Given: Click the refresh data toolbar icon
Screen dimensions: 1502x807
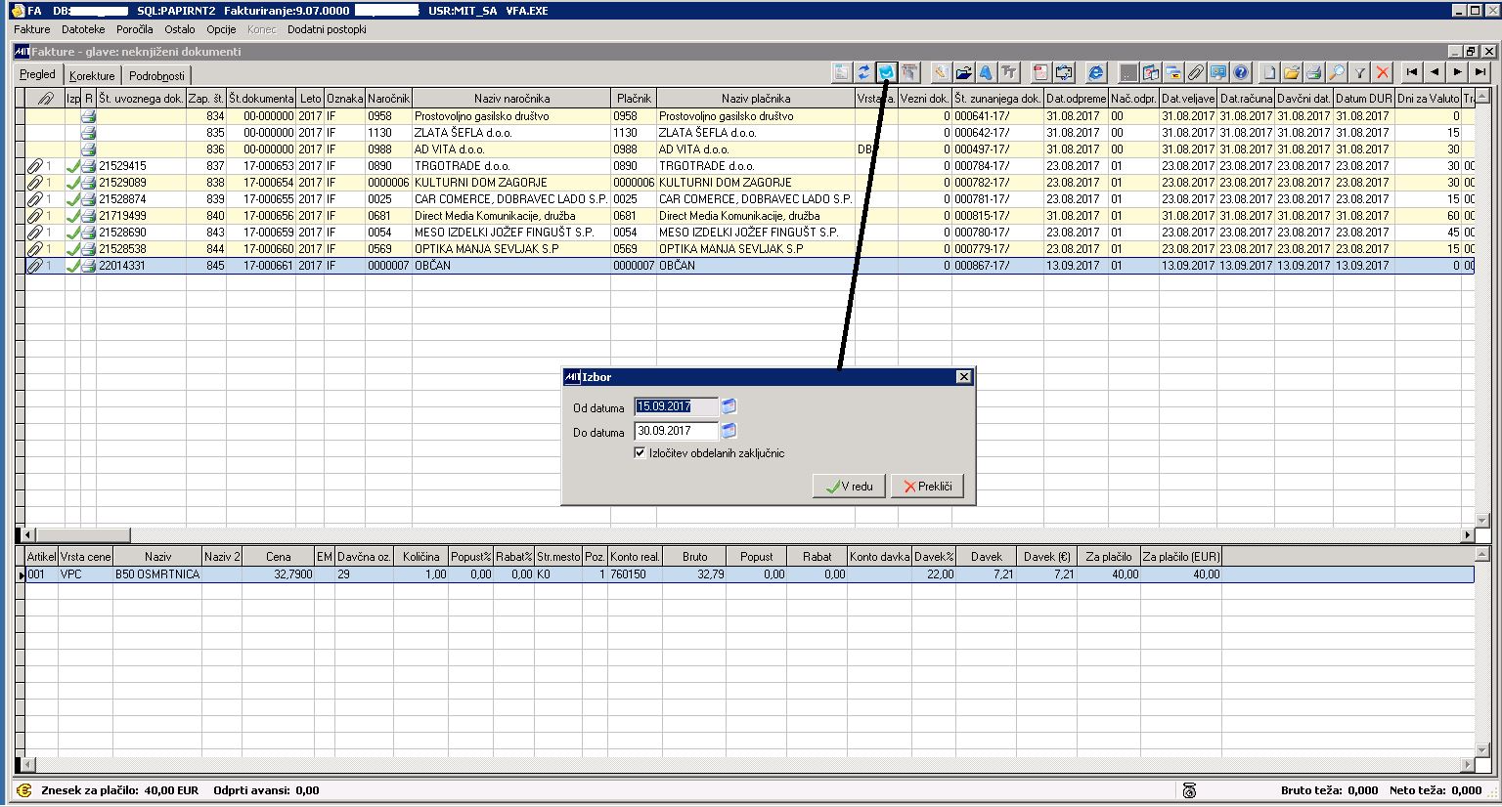Looking at the screenshot, I should [x=863, y=72].
